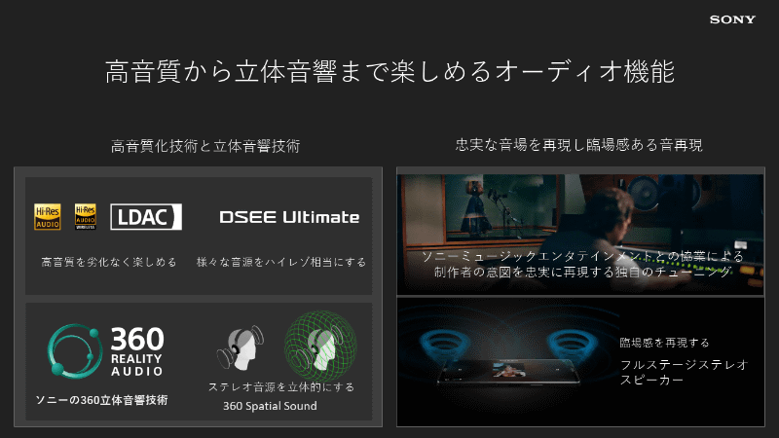Select the LDAC logo
Screen dimensions: 779x438
coord(146,216)
